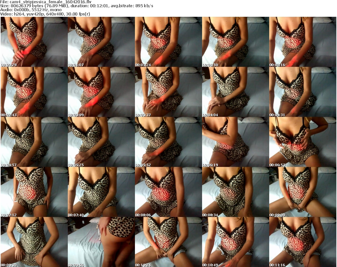
Task: Select the thumbnail stamped 00:10:24
Action: [168, 242]
